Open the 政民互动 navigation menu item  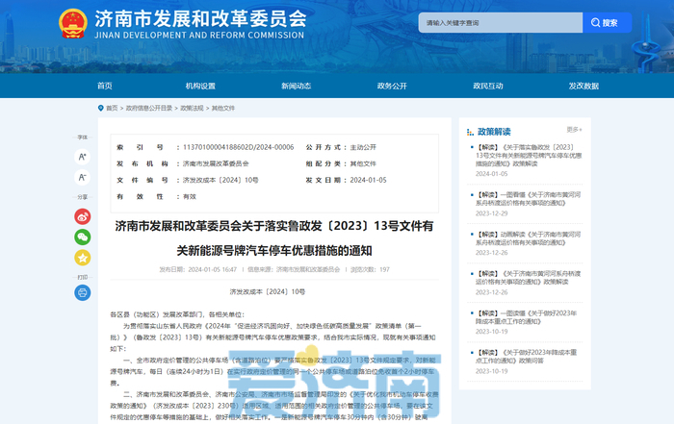point(488,86)
